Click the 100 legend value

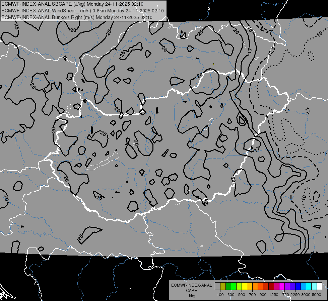click(x=220, y=295)
